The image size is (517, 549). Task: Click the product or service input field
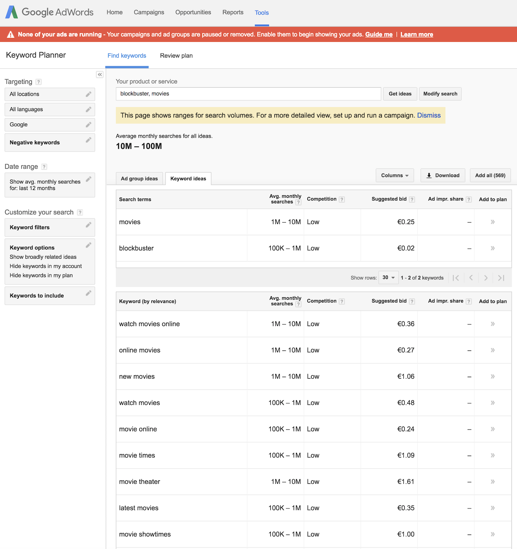(249, 94)
